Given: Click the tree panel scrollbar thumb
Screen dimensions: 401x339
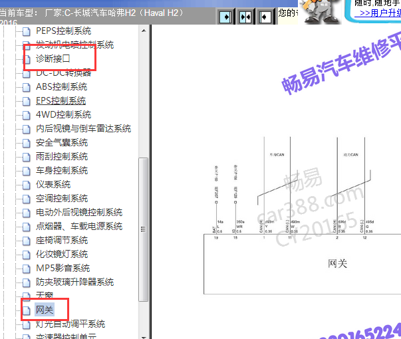Looking at the screenshot, I should click(144, 229).
